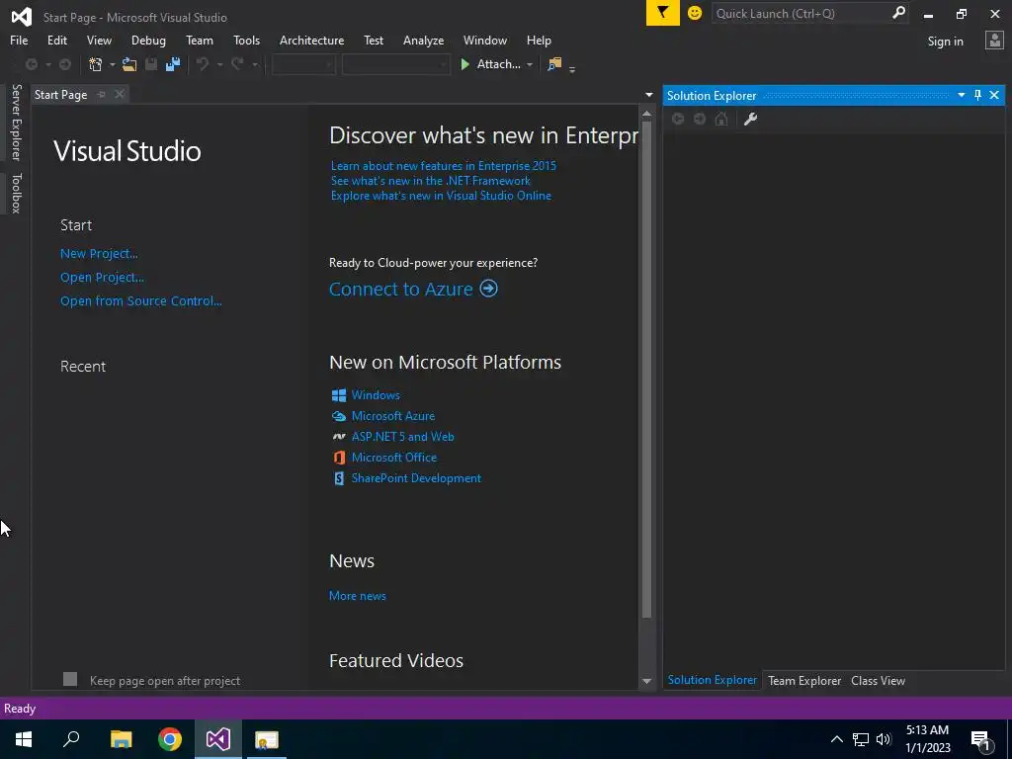Switch to the Team Explorer tab
Screen dimensions: 1012x759
pyautogui.click(x=804, y=680)
